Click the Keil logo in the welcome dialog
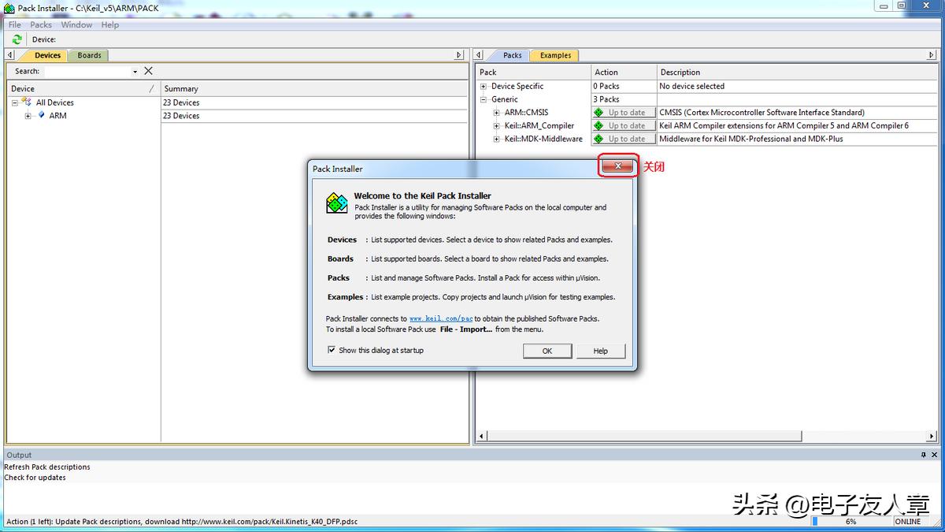The height and width of the screenshot is (532, 945). click(x=337, y=203)
